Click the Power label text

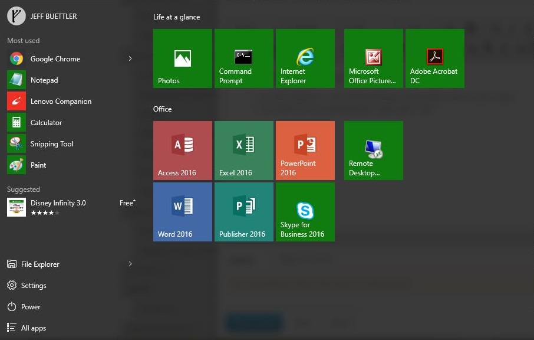point(31,306)
